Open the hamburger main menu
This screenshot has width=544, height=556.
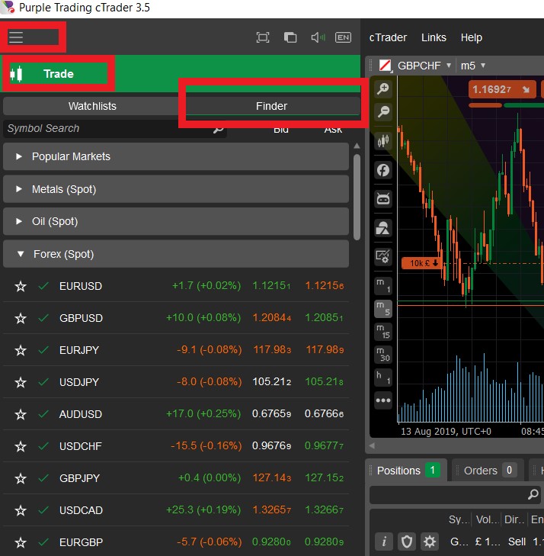(16, 37)
